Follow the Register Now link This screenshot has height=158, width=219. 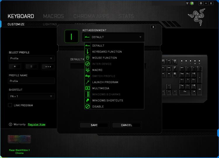36,124
